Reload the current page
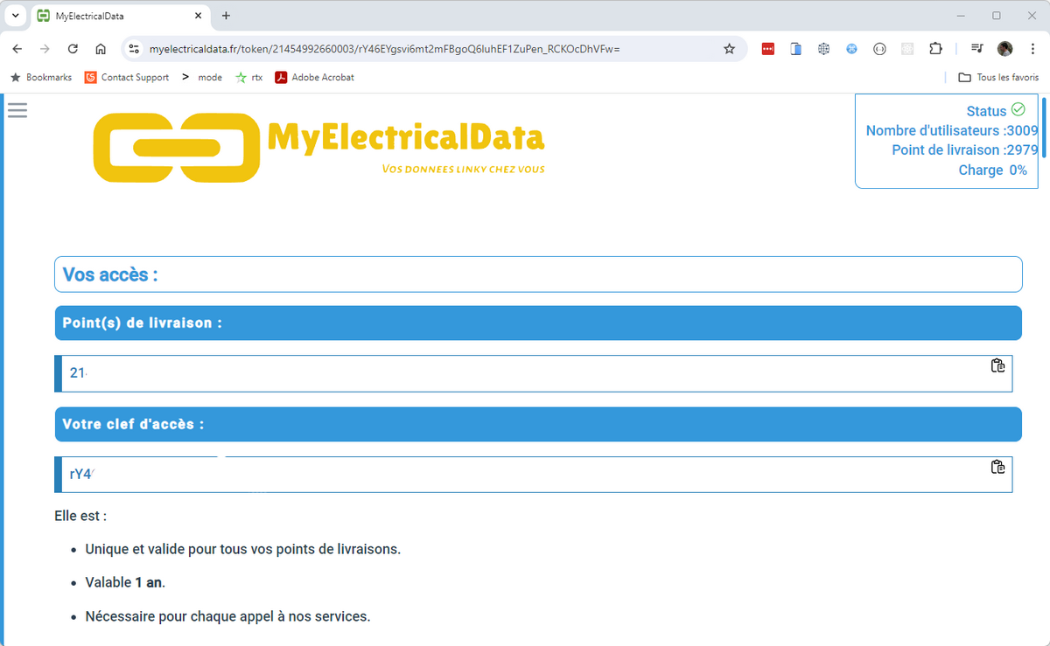1050x646 pixels. point(73,49)
